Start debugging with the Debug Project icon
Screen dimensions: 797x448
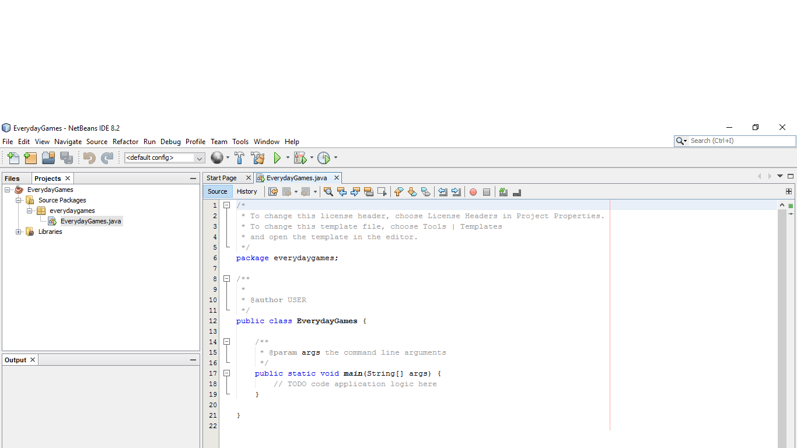[300, 157]
